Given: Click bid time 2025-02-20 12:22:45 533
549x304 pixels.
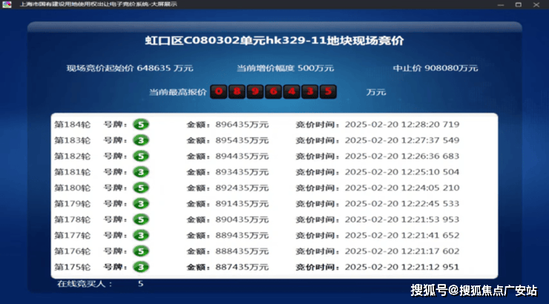Looking at the screenshot, I should 402,204.
